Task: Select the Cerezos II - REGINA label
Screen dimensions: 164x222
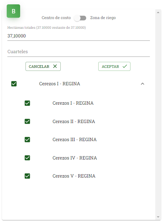Action: point(74,121)
